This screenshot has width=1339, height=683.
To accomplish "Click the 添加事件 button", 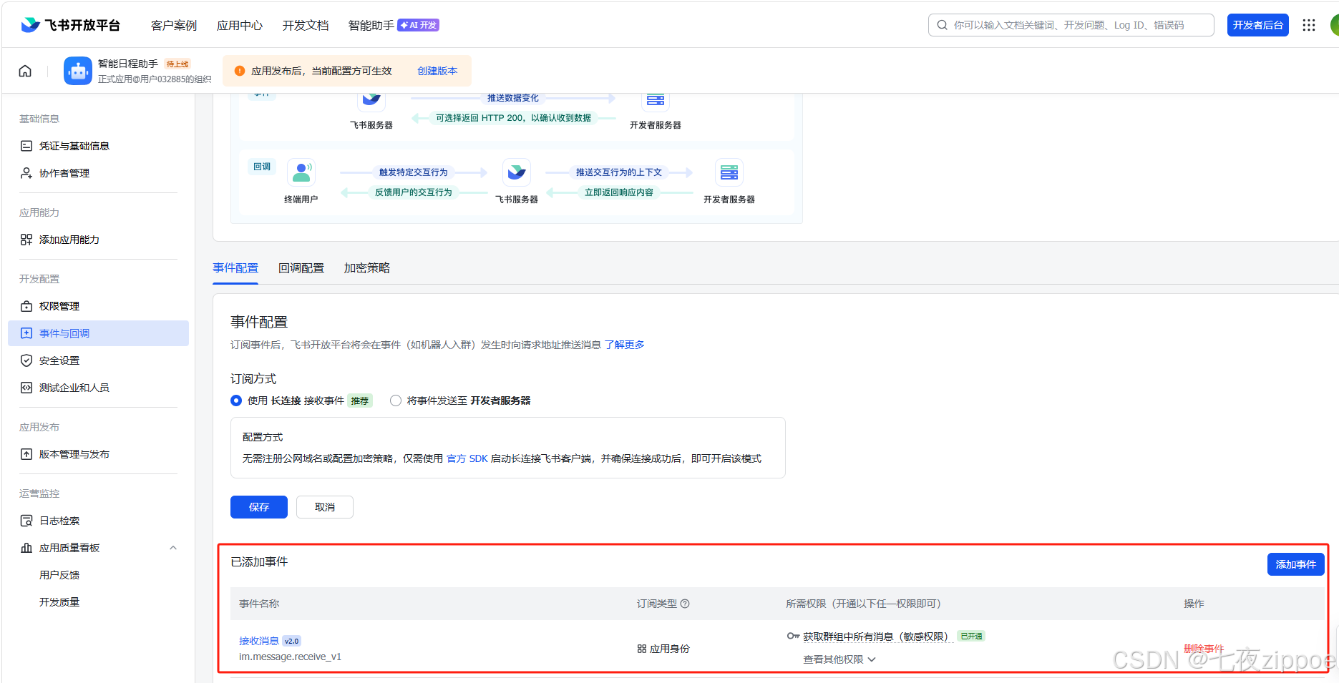I will coord(1296,564).
